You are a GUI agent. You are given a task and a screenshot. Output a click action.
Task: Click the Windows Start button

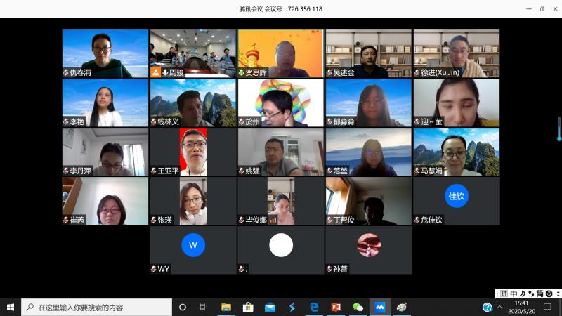pyautogui.click(x=11, y=308)
